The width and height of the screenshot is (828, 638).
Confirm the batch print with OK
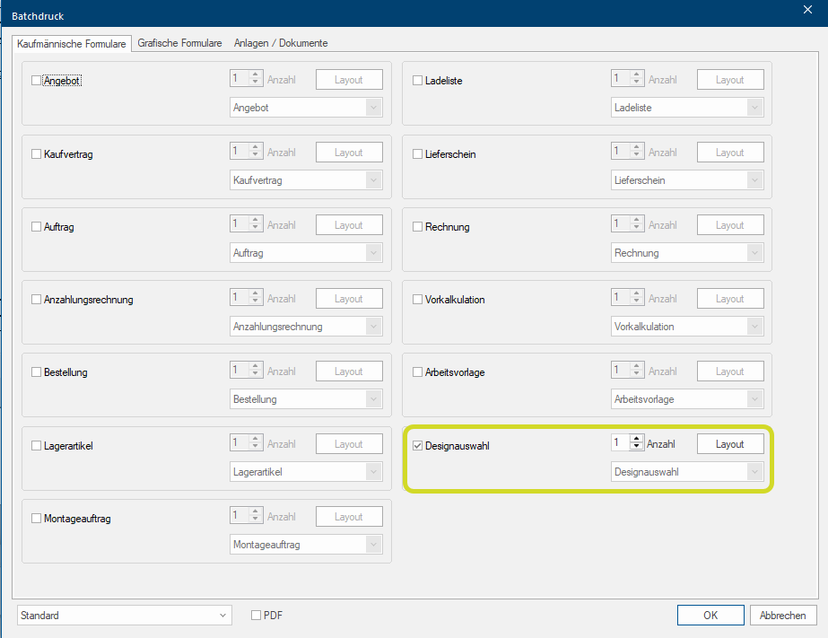click(710, 616)
